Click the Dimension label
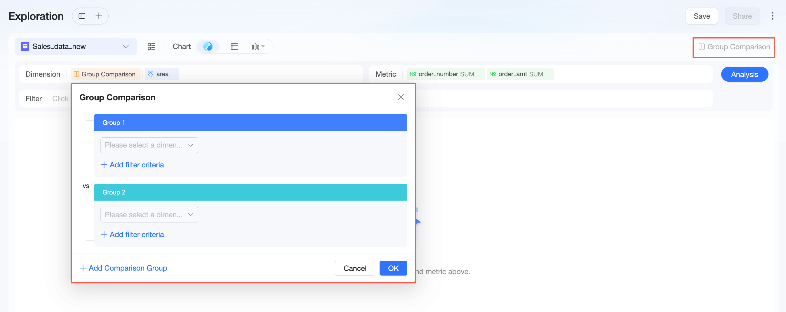This screenshot has height=312, width=786. [x=43, y=74]
